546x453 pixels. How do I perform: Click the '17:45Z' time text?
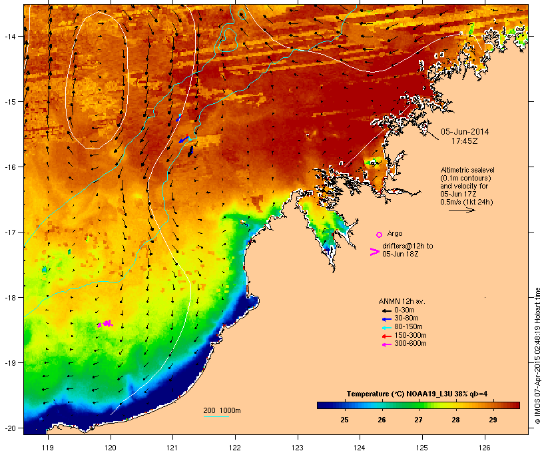tap(465, 141)
